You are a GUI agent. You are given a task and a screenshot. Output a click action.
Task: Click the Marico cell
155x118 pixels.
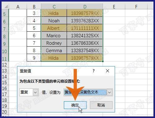(x=54, y=35)
